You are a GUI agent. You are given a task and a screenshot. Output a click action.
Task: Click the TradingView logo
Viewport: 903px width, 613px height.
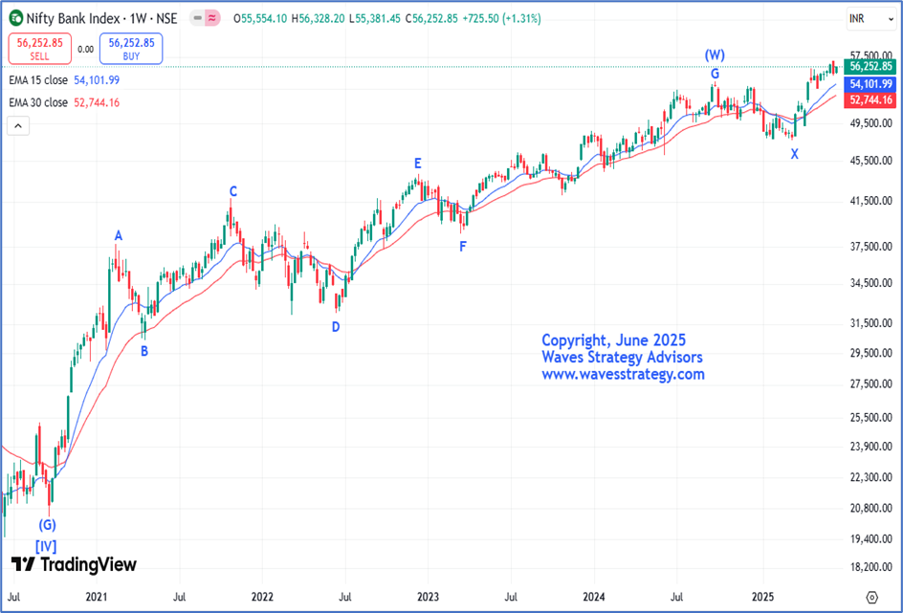(74, 564)
